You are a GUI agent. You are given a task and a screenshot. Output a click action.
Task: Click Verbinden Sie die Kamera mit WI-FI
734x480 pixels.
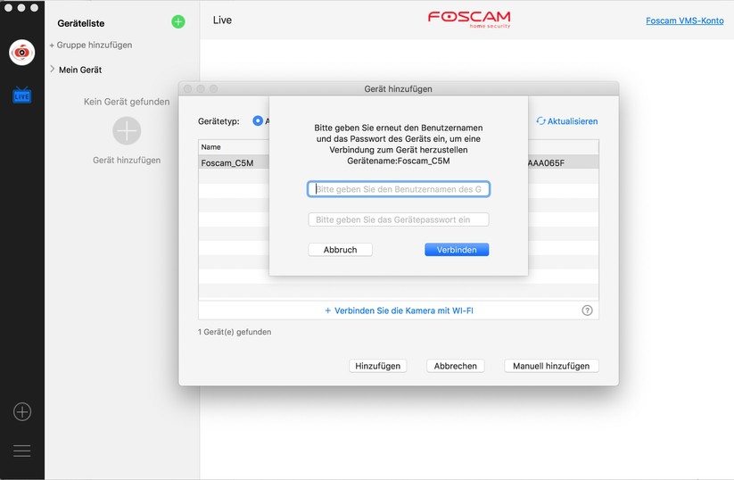399,310
